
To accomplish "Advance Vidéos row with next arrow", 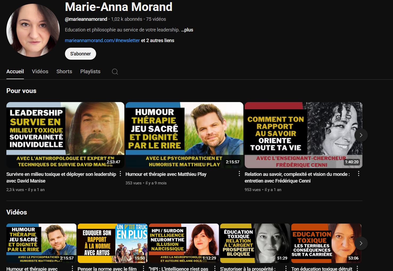I will tap(361, 243).
